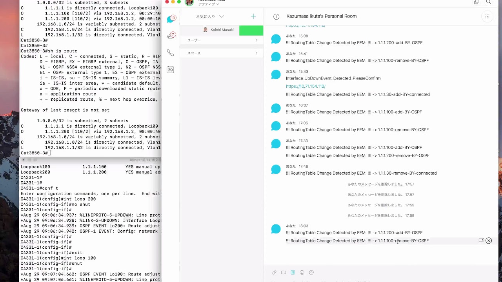The height and width of the screenshot is (282, 502).
Task: Expand the ユーザー section
Action: 222,40
